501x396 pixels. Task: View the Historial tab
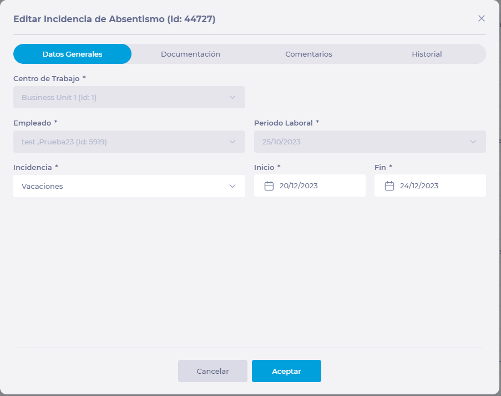click(427, 54)
